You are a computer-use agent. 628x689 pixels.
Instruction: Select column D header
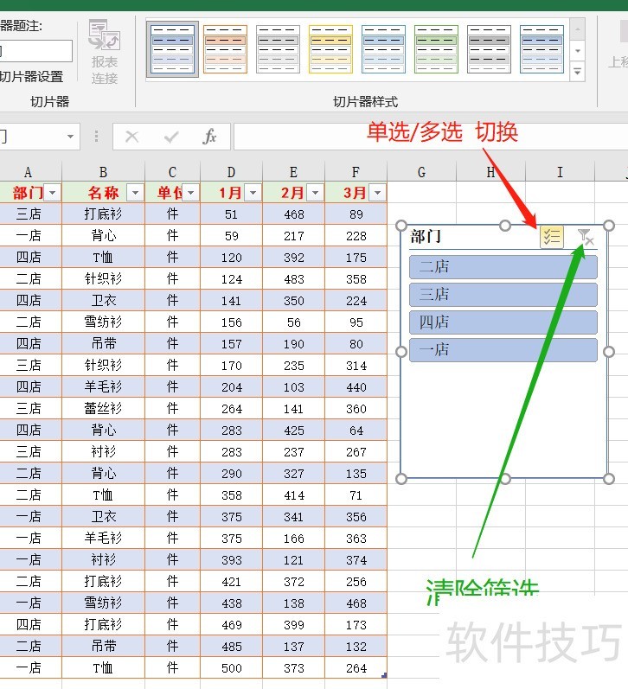click(231, 172)
